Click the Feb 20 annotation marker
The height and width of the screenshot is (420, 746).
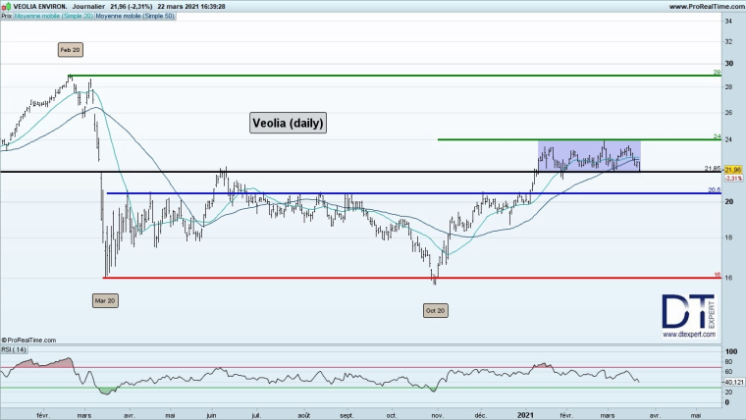point(69,48)
